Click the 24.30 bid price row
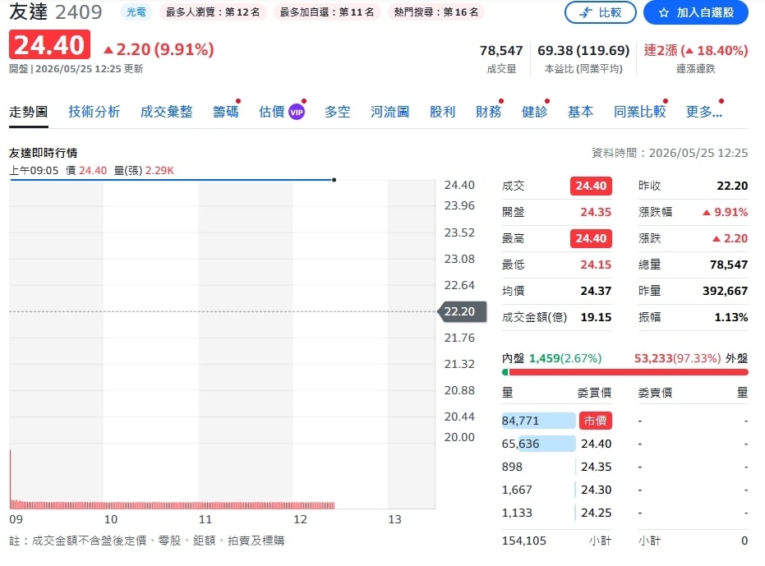This screenshot has height=566, width=765. 556,490
